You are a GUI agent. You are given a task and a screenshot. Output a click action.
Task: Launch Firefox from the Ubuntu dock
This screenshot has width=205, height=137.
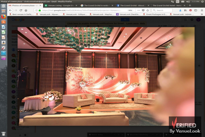3,16
